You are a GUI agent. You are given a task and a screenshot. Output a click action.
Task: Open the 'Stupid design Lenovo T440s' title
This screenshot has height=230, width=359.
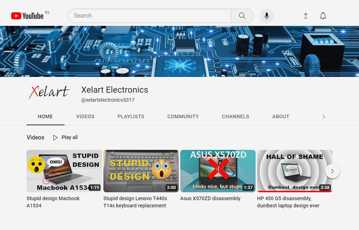(135, 202)
